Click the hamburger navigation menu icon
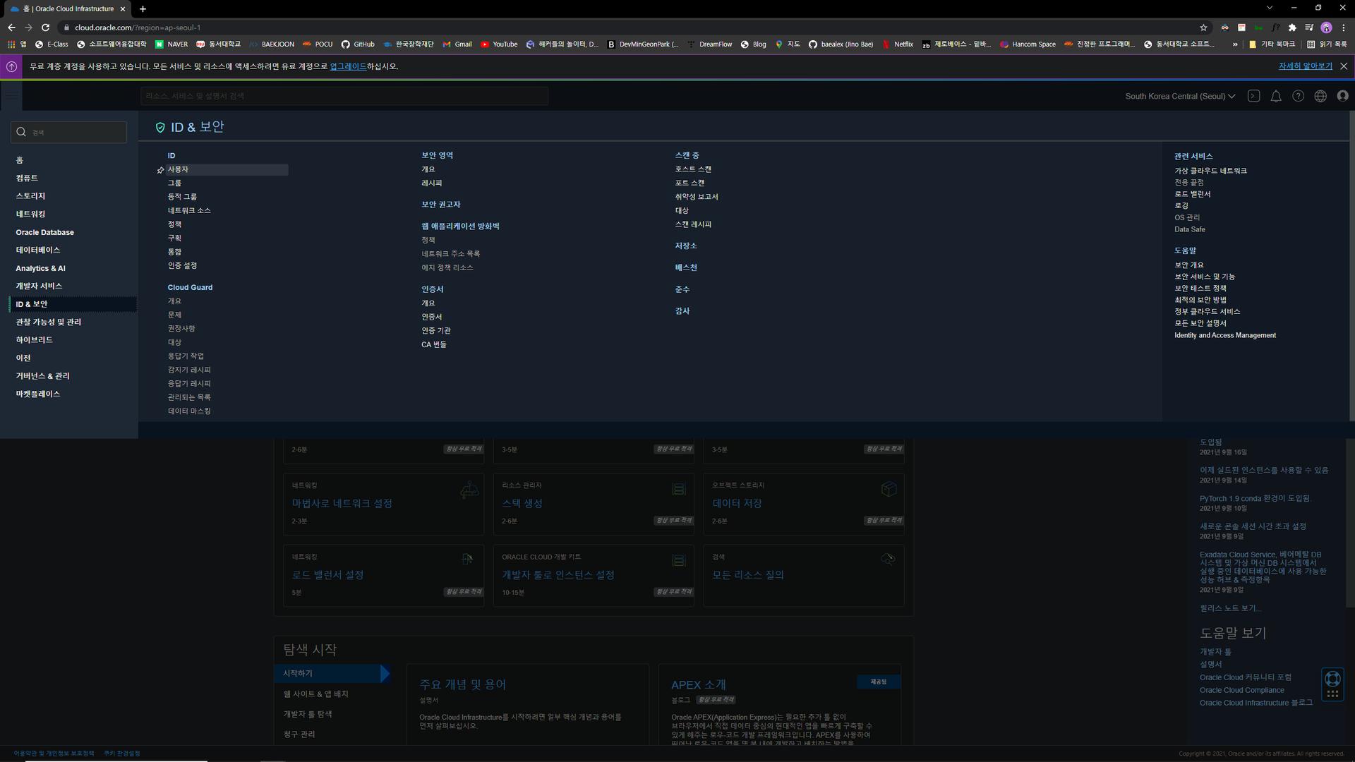The height and width of the screenshot is (762, 1355). tap(11, 96)
